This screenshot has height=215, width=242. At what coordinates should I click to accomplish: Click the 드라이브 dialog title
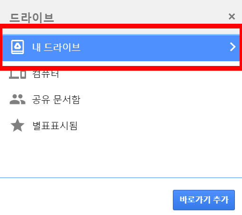click(32, 18)
